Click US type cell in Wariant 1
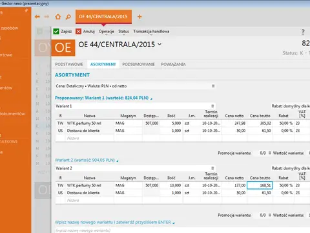This screenshot has width=310, height=233. [x=61, y=131]
